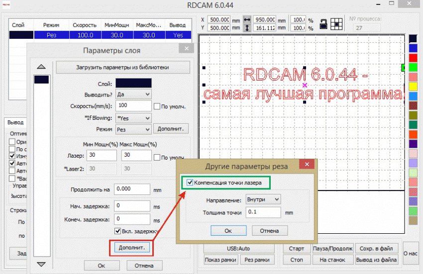The width and height of the screenshot is (423, 274).
Task: Click down arrow in layer parameters list
Action: point(41,264)
